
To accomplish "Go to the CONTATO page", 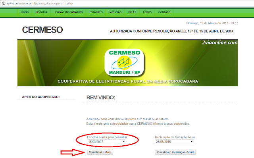I will coord(164,12).
